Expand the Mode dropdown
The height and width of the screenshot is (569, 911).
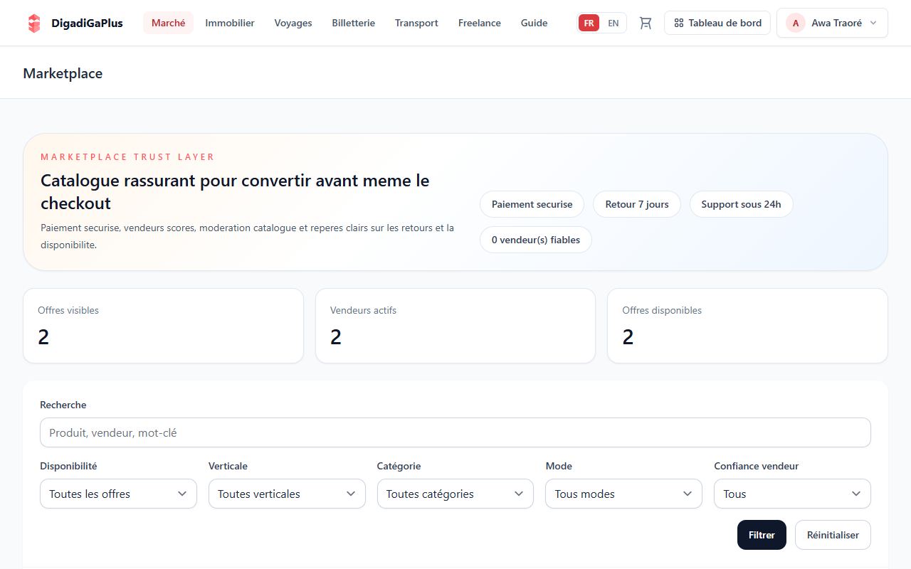tap(623, 494)
